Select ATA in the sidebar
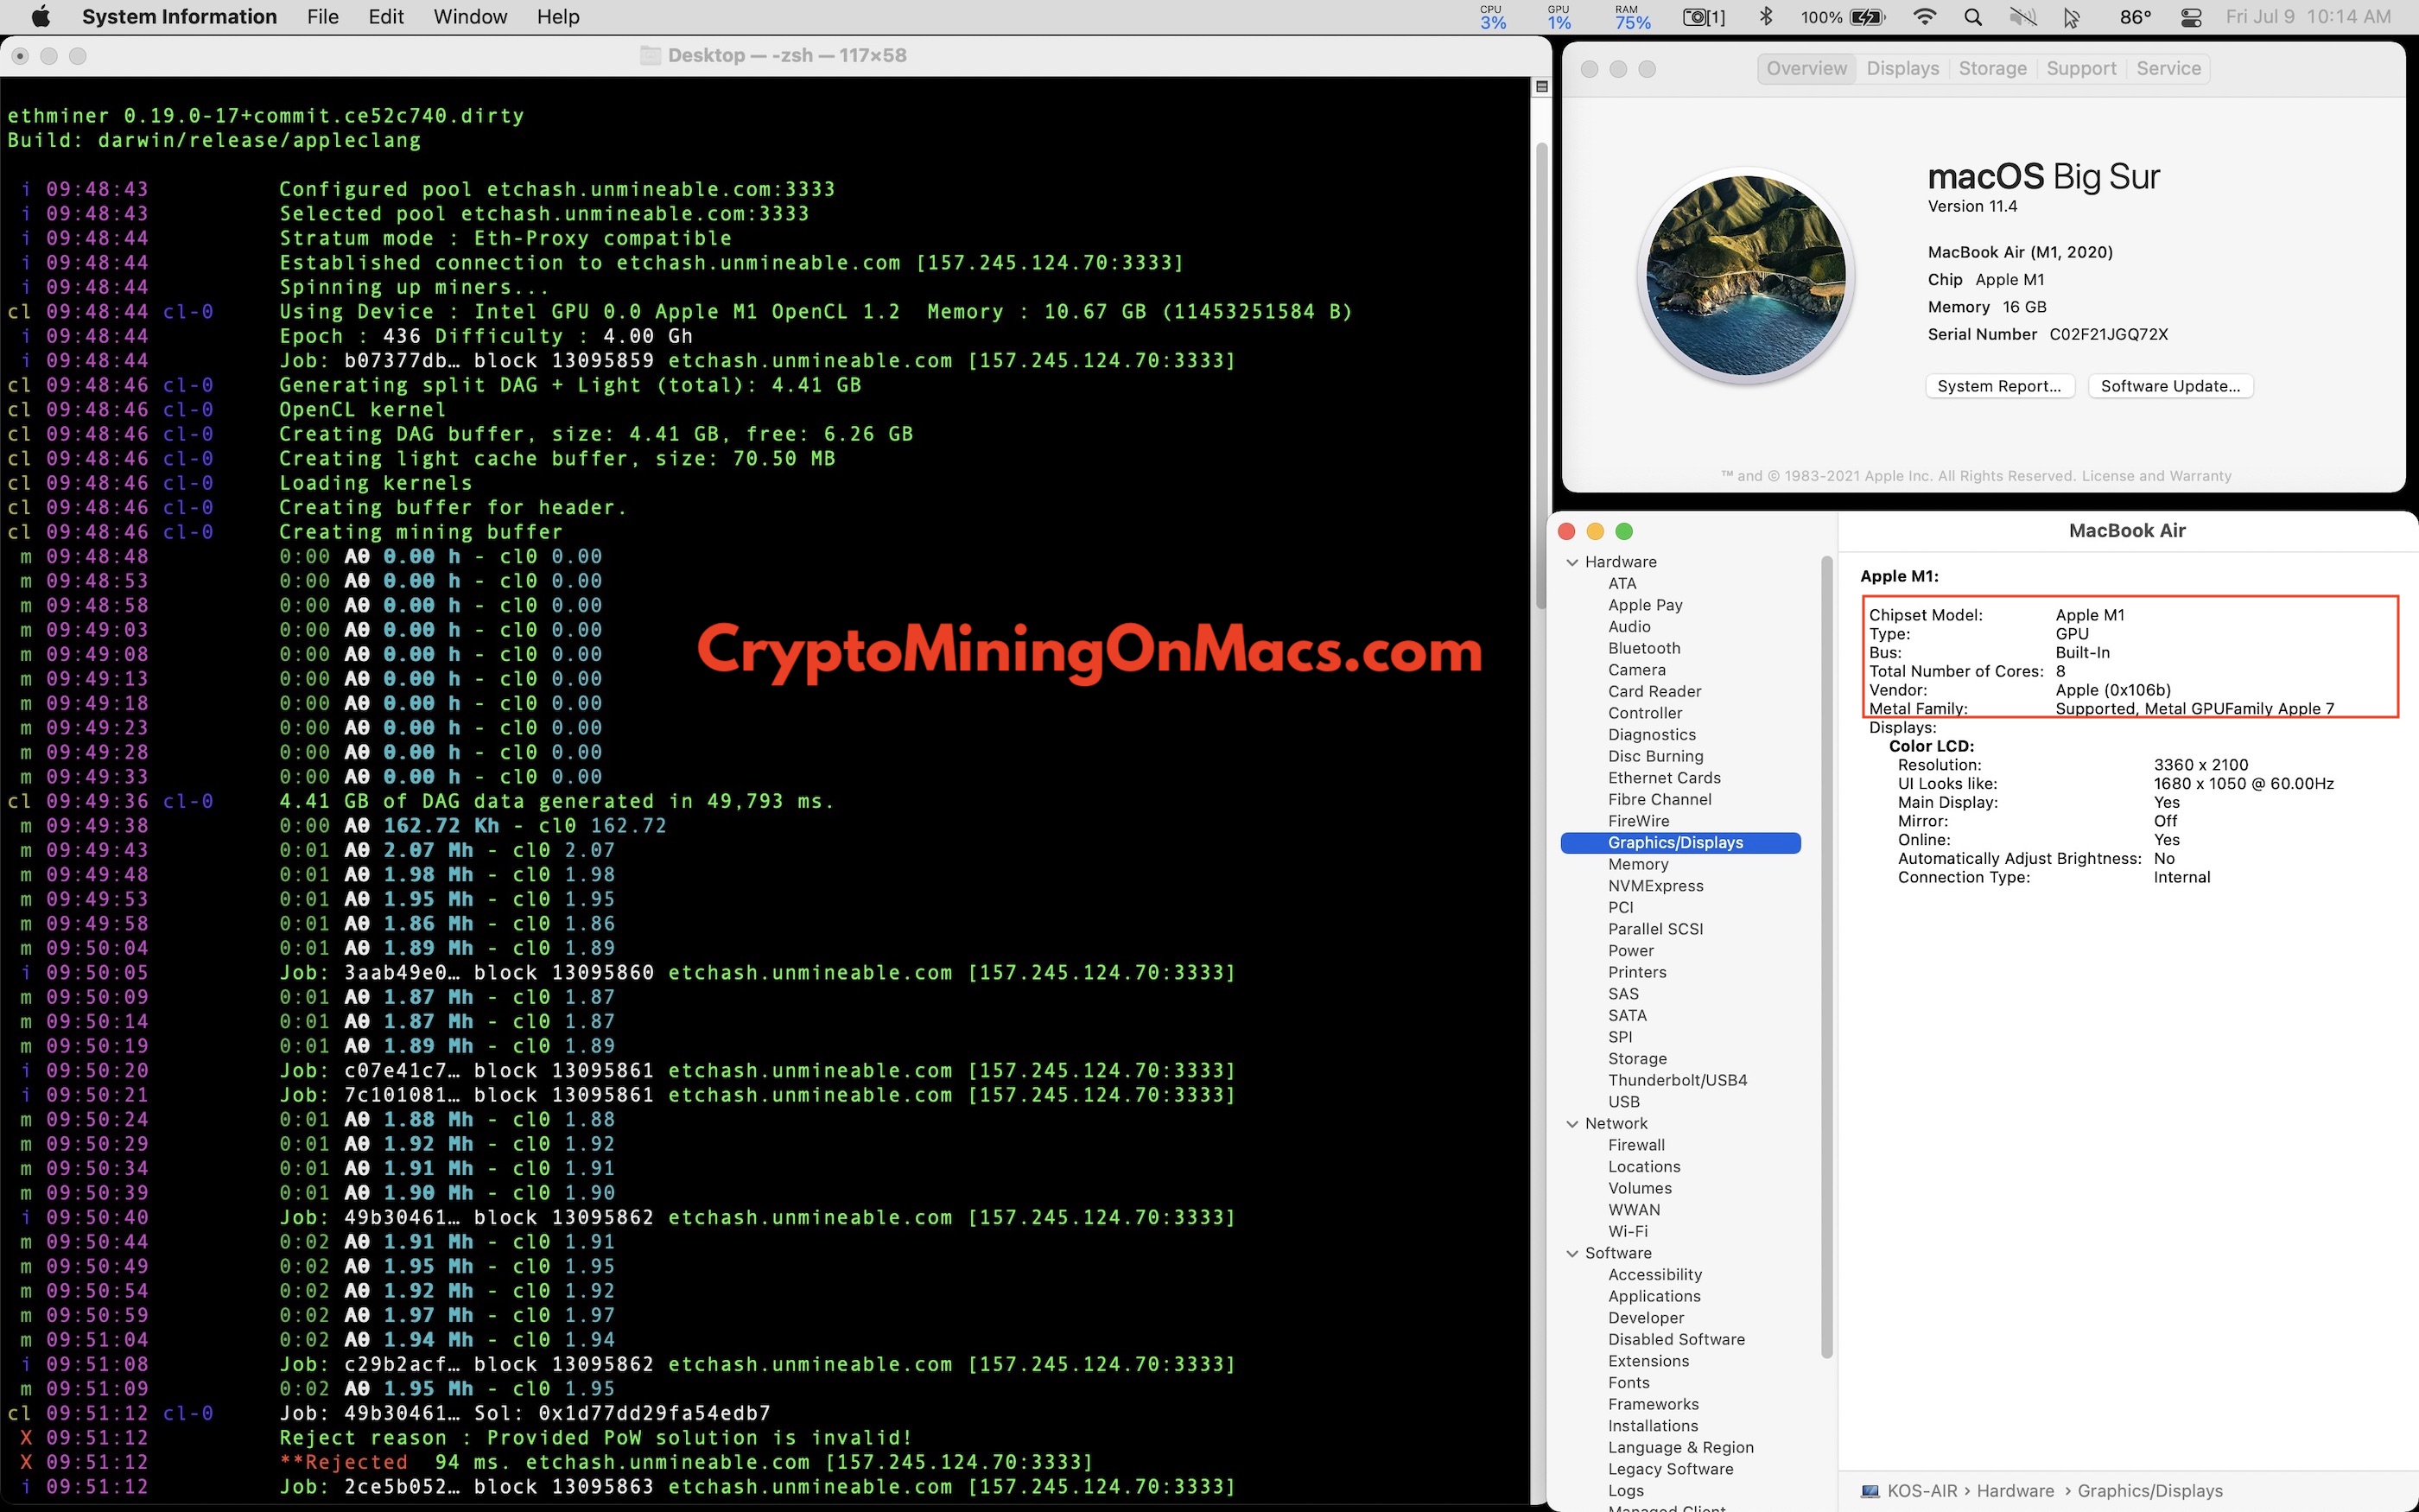 (x=1622, y=583)
